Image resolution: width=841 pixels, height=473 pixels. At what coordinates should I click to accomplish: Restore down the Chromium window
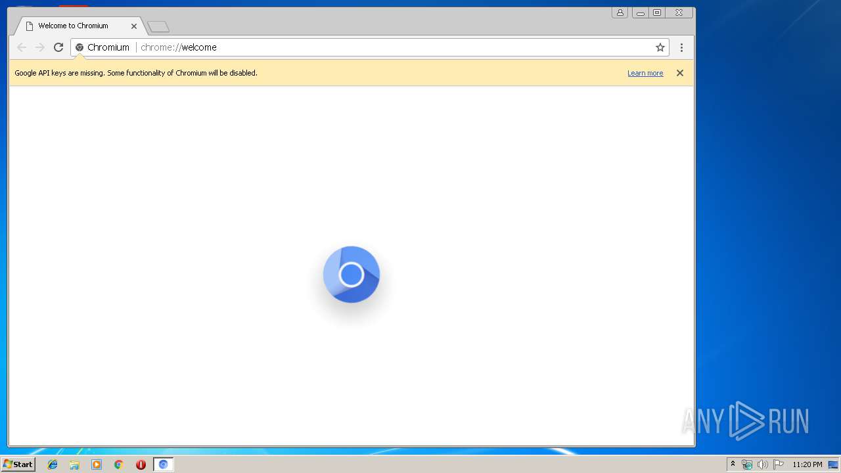pyautogui.click(x=657, y=12)
